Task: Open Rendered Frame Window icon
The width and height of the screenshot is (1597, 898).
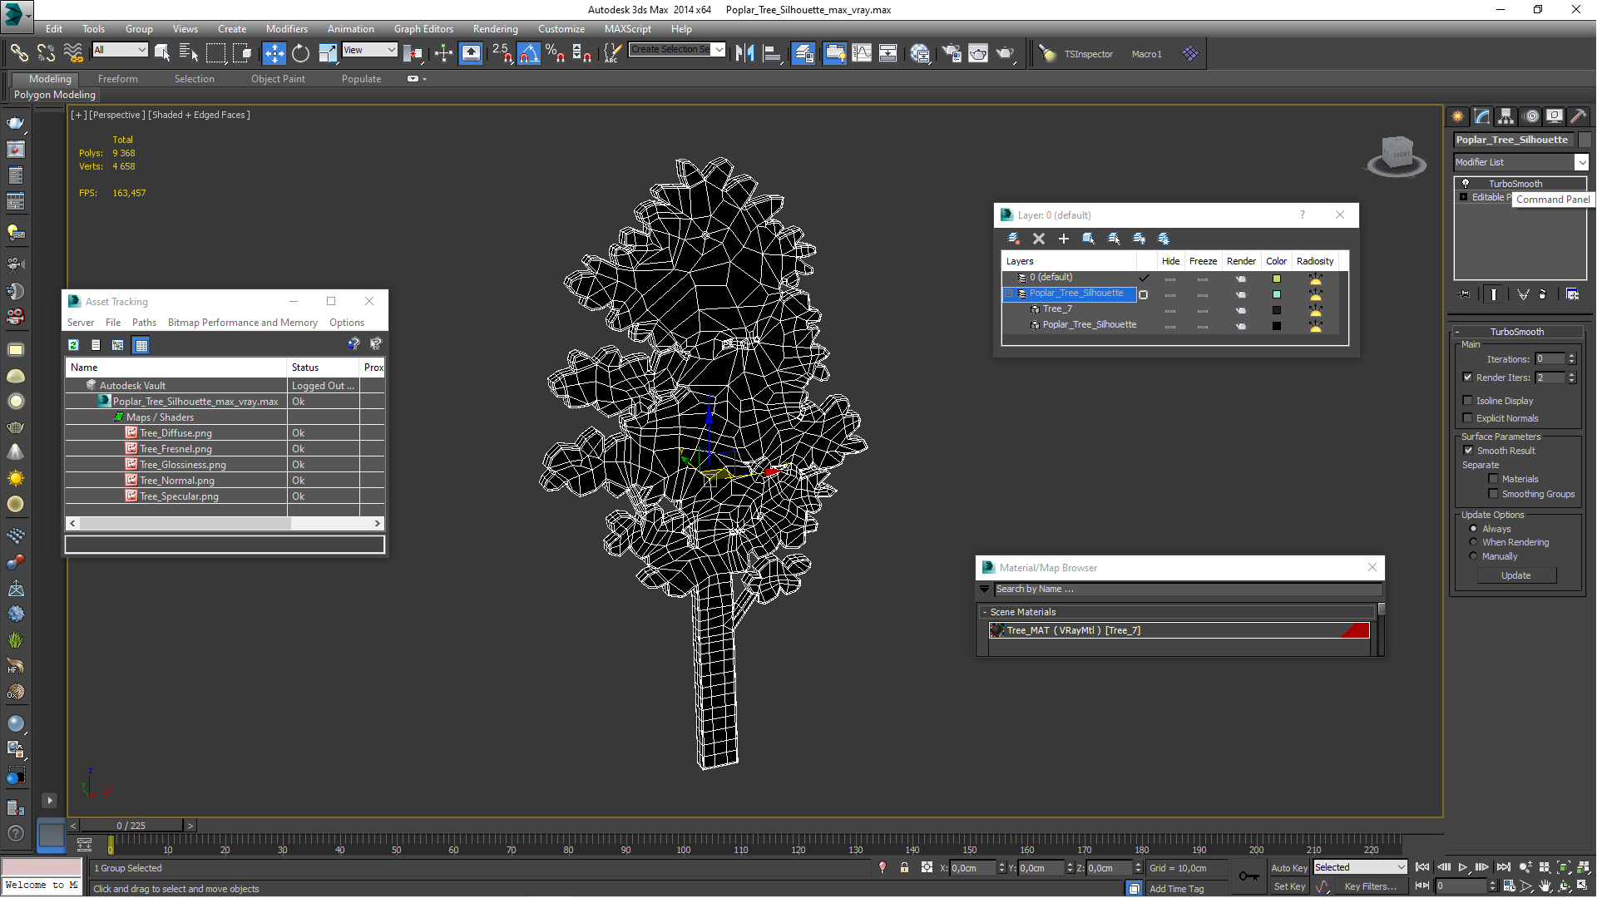Action: (978, 53)
